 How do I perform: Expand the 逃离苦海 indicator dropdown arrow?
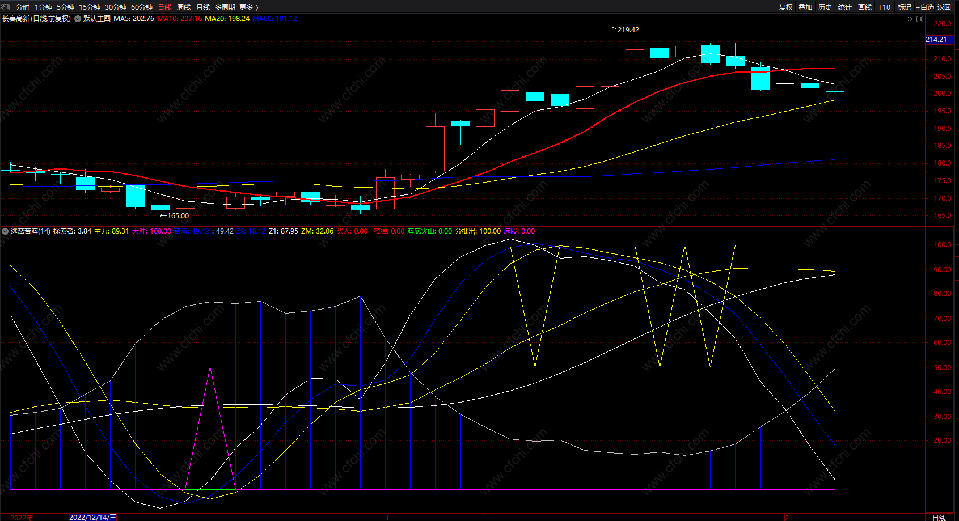pos(5,231)
